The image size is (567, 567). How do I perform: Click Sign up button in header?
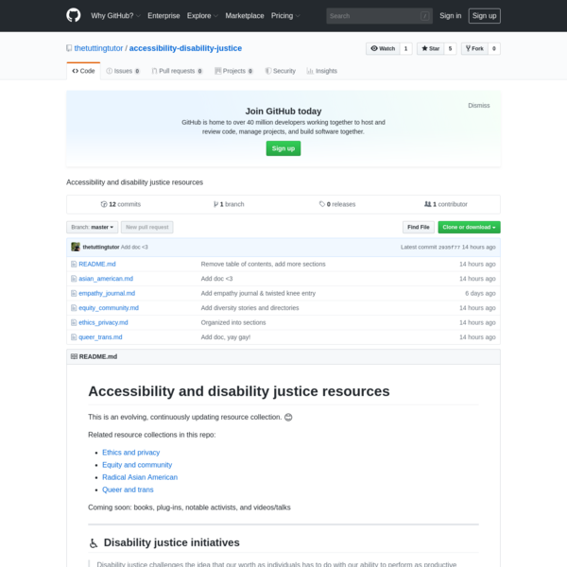(484, 16)
